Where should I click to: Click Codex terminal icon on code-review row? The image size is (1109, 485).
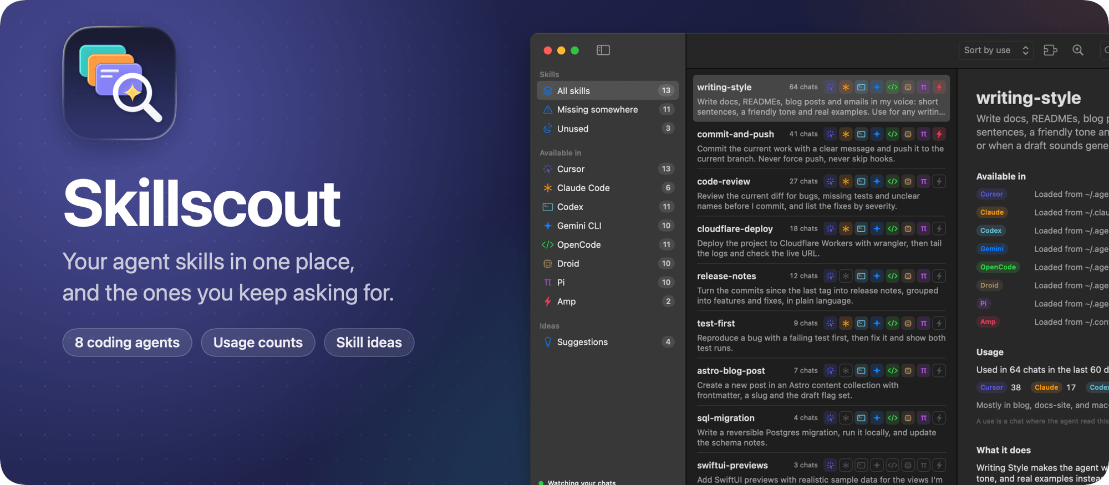click(861, 181)
